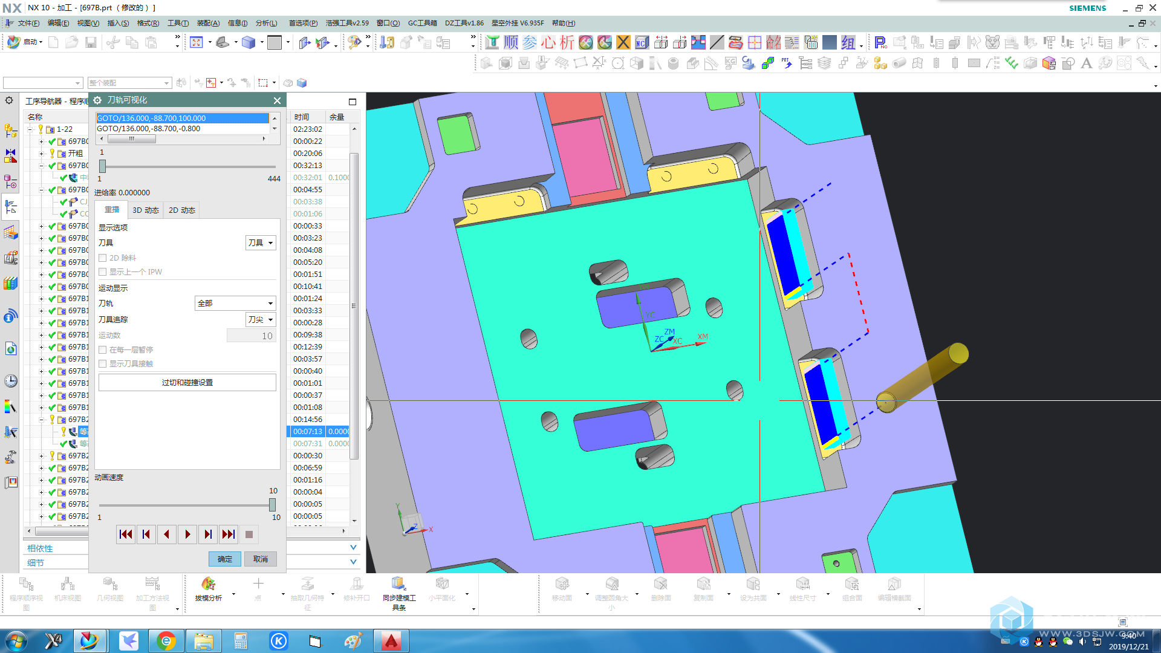Click the 析 custom tool icon
Screen dimensions: 1161x653
(x=567, y=42)
